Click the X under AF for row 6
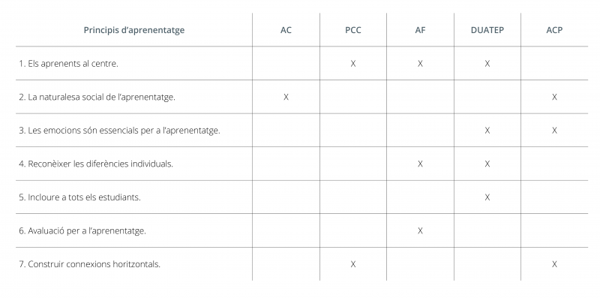 420,230
